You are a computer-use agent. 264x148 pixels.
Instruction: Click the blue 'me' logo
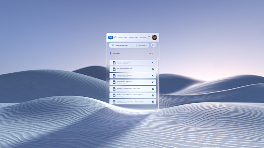pyautogui.click(x=111, y=38)
